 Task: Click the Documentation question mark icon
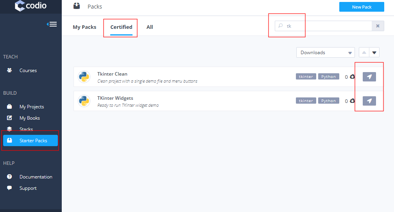[9, 177]
